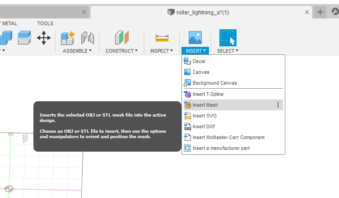Choose Insert a manufacturer part entry
Viewport: 339px width, 198px height.
233,148
